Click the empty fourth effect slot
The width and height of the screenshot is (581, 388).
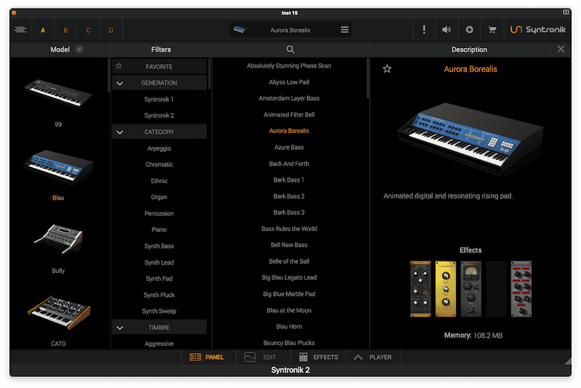[496, 289]
